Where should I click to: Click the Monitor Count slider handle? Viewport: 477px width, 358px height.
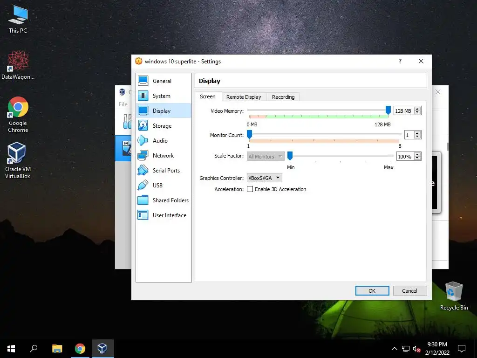(250, 134)
